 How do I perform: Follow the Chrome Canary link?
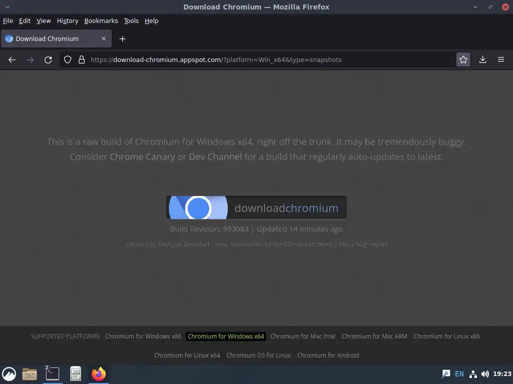pyautogui.click(x=142, y=156)
